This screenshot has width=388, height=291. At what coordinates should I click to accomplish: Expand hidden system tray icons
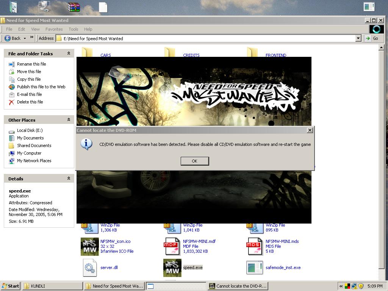(341, 286)
